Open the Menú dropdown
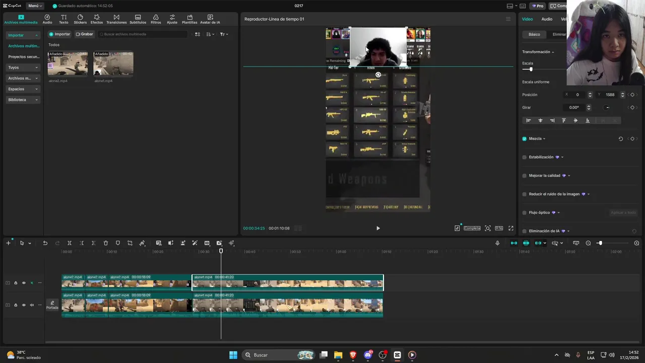 click(35, 6)
